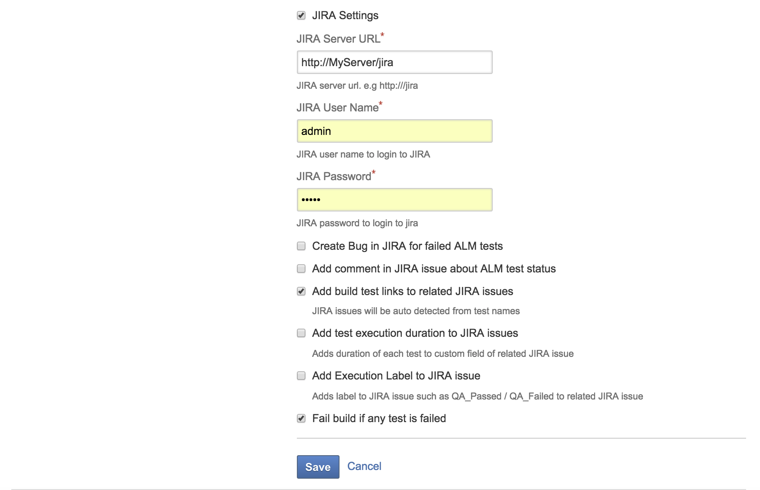This screenshot has width=760, height=490.
Task: Enable Add test execution duration checkbox
Action: point(301,333)
